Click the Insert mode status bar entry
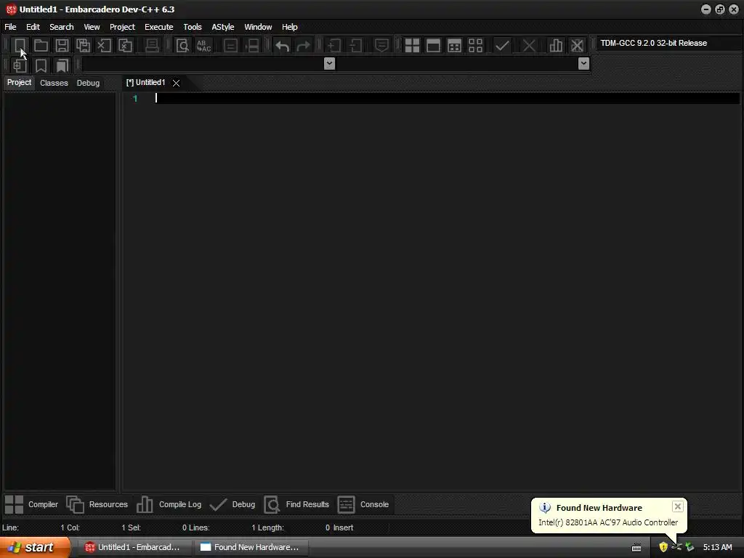Image resolution: width=744 pixels, height=558 pixels. (343, 527)
